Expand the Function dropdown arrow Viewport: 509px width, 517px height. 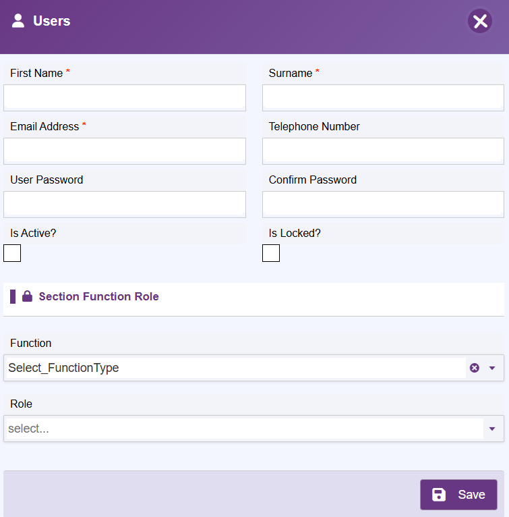click(x=492, y=368)
